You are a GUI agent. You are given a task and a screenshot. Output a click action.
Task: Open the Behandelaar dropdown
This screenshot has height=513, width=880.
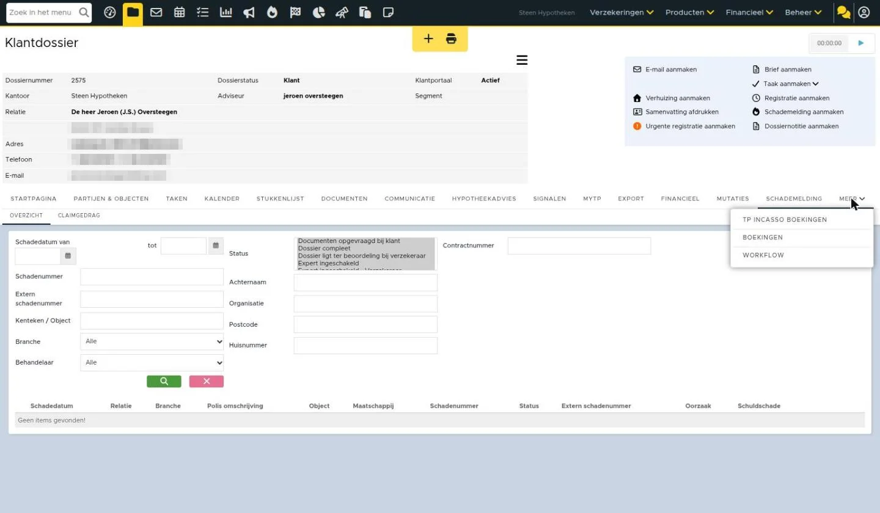pyautogui.click(x=152, y=363)
